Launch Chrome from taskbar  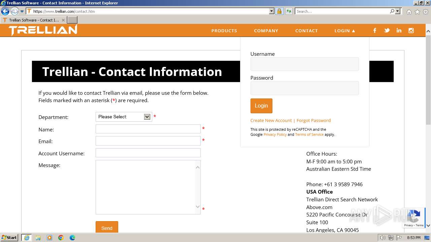point(61,238)
